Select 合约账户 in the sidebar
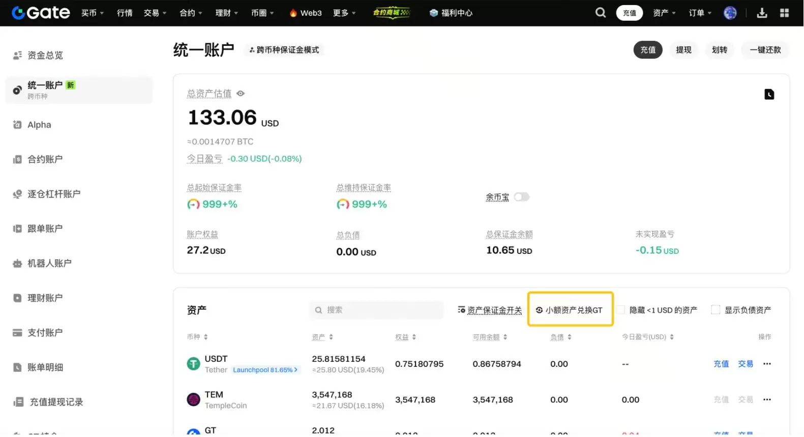Viewport: 804px width, 437px height. 45,159
